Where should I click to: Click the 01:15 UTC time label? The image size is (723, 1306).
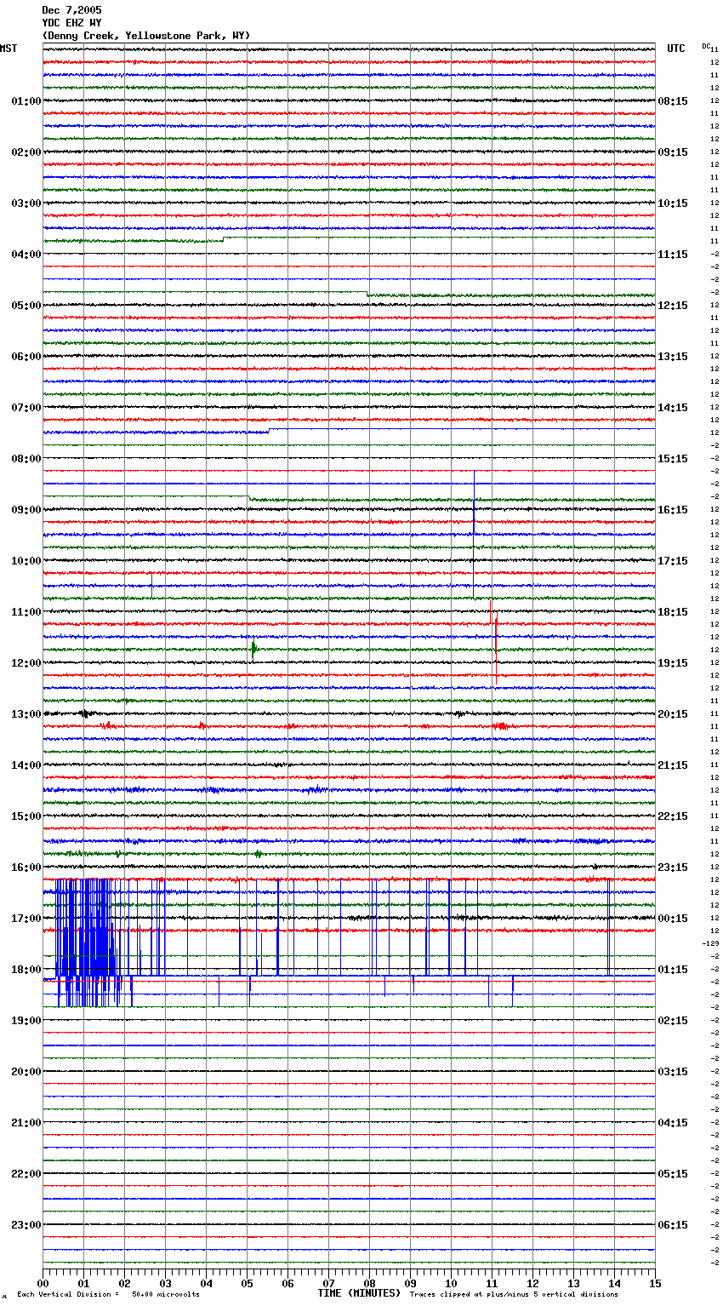[673, 970]
